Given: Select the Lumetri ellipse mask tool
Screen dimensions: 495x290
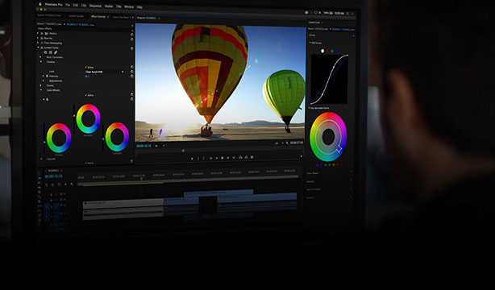Looking at the screenshot, I should click(x=45, y=52).
